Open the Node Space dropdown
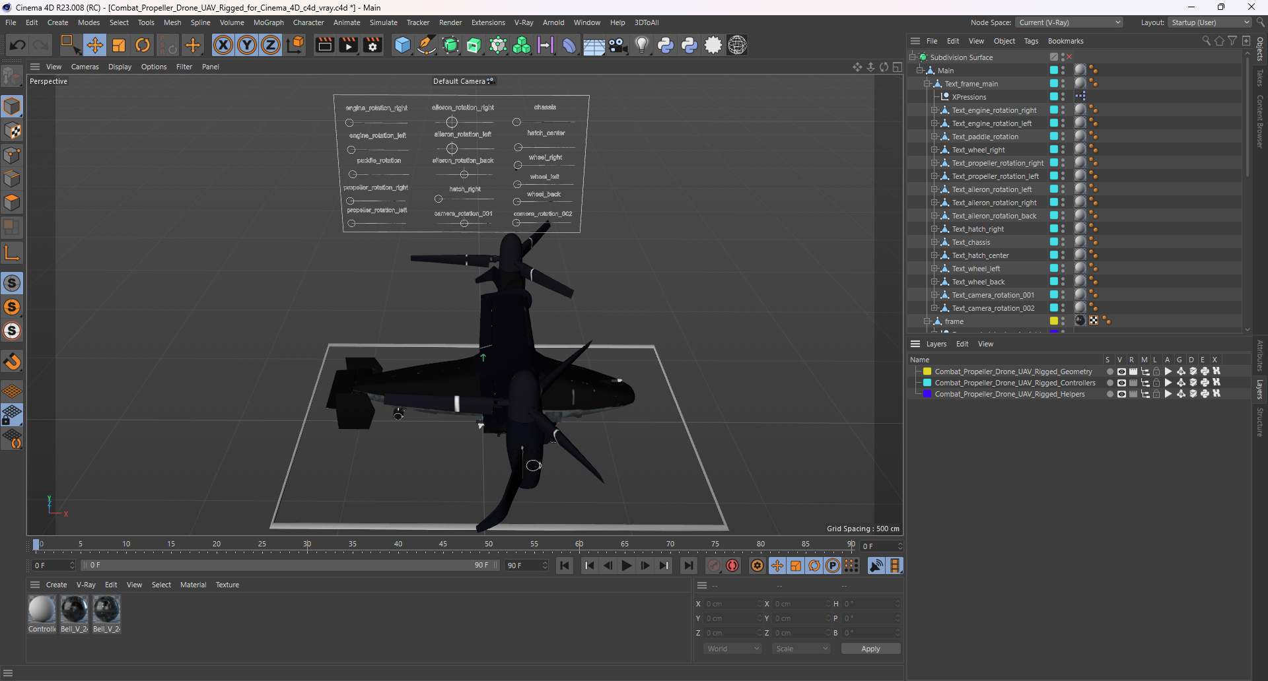Image resolution: width=1268 pixels, height=681 pixels. click(1069, 22)
